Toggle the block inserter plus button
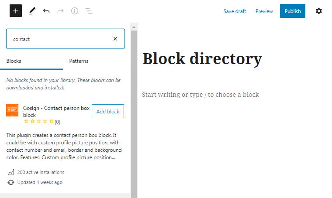Image resolution: width=332 pixels, height=198 pixels. tap(16, 11)
